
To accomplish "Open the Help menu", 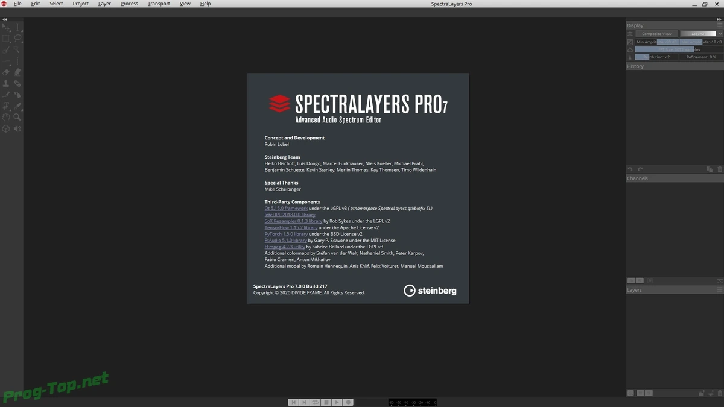I will [205, 4].
